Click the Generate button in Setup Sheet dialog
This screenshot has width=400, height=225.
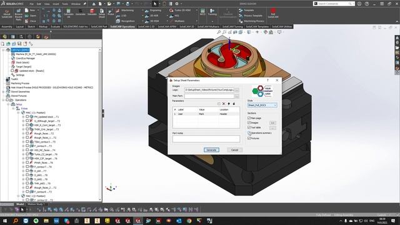(x=211, y=150)
